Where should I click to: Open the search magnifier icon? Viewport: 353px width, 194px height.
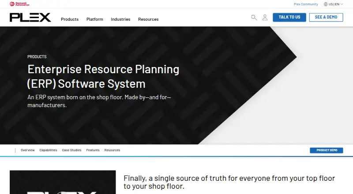[x=254, y=18]
